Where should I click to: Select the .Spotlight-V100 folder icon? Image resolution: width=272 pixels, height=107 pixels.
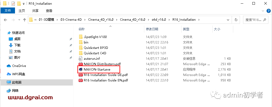(x=81, y=37)
